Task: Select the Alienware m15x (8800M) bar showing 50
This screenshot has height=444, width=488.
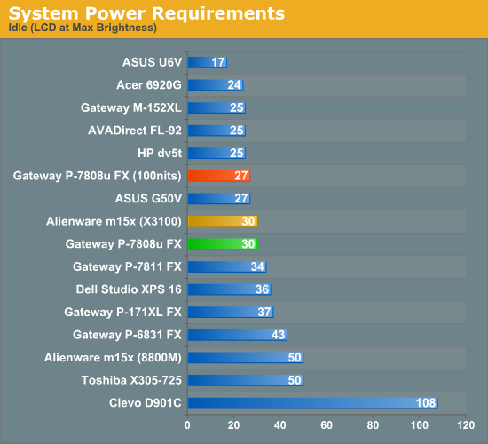Action: pyautogui.click(x=246, y=358)
